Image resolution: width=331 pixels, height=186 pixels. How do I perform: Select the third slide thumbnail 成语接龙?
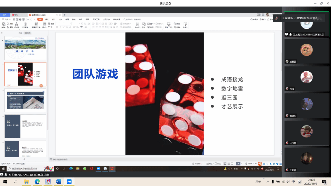pyautogui.click(x=25, y=100)
